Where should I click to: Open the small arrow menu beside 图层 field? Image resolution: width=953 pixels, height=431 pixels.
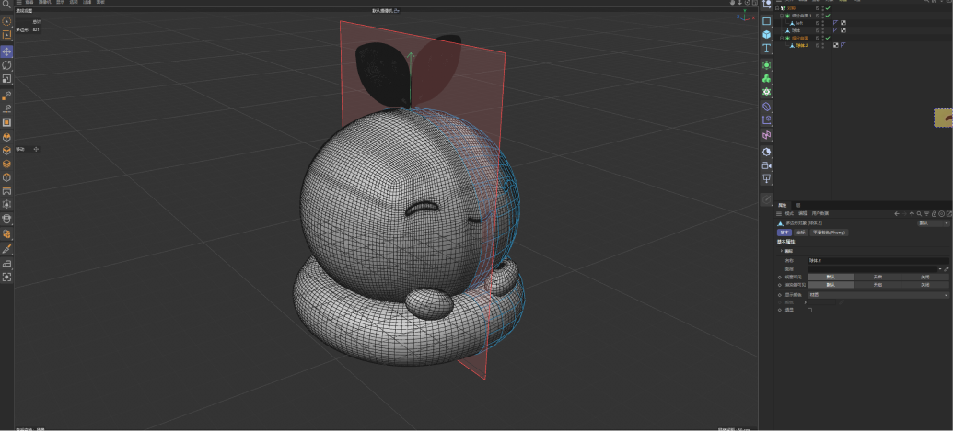point(939,269)
